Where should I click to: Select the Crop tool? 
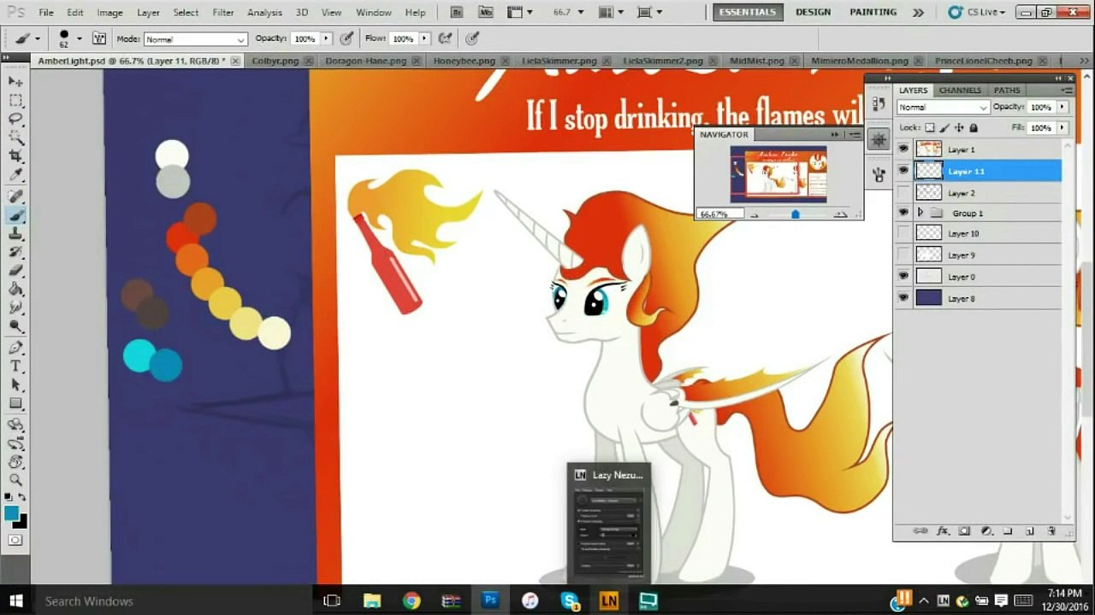click(x=15, y=155)
